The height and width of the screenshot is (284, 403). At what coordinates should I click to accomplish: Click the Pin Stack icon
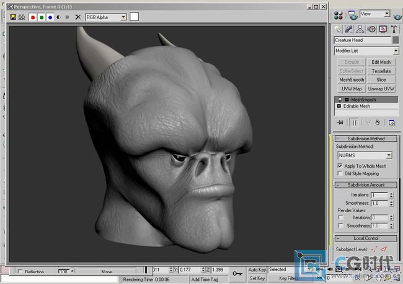click(340, 123)
